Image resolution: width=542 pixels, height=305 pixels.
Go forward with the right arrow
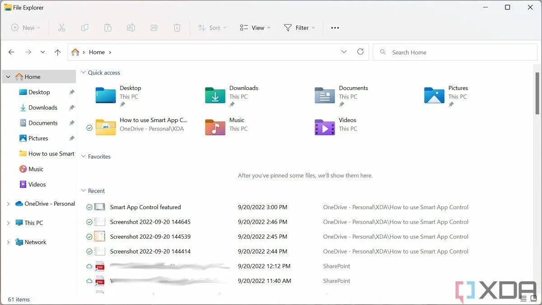(x=28, y=52)
